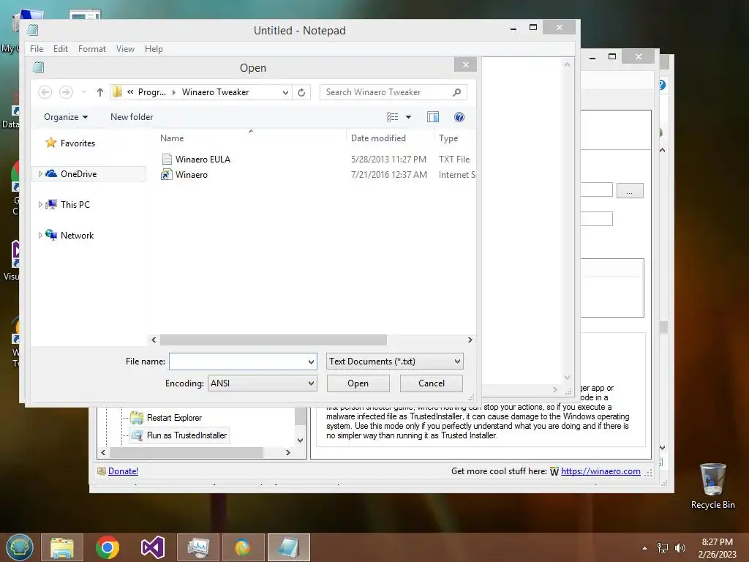This screenshot has width=749, height=562.
Task: Refresh the Winaero Tweaker folder listing
Action: (x=301, y=92)
